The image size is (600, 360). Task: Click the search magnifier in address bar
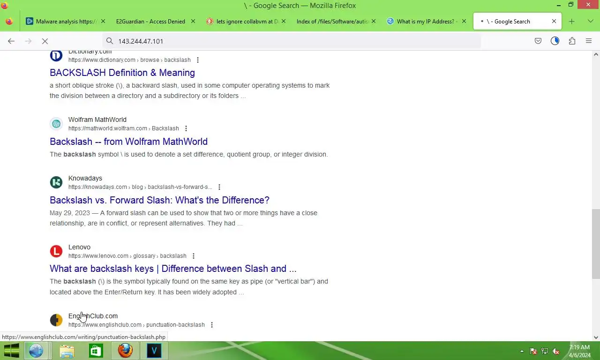109,41
